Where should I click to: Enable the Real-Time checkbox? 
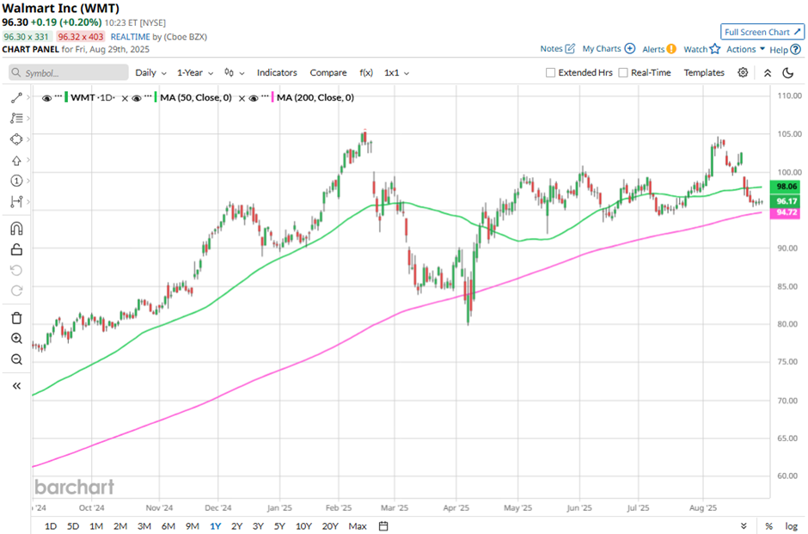pyautogui.click(x=623, y=73)
